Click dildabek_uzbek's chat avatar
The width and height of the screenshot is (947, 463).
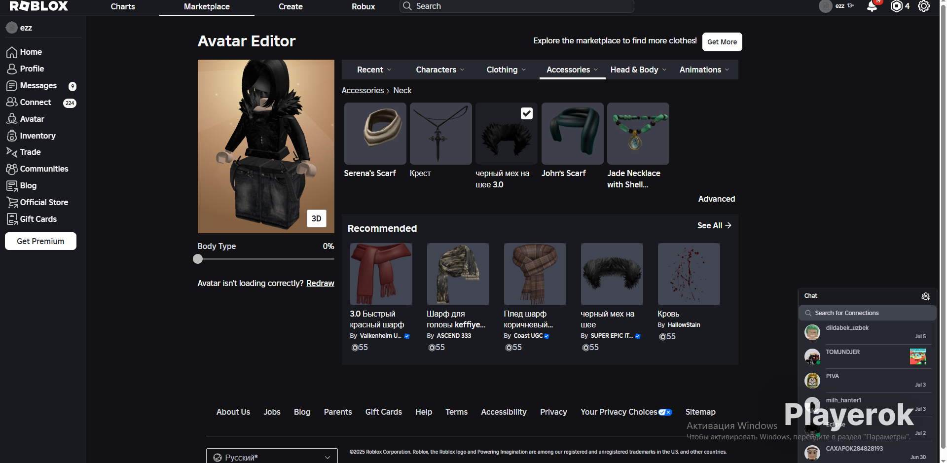click(x=812, y=332)
